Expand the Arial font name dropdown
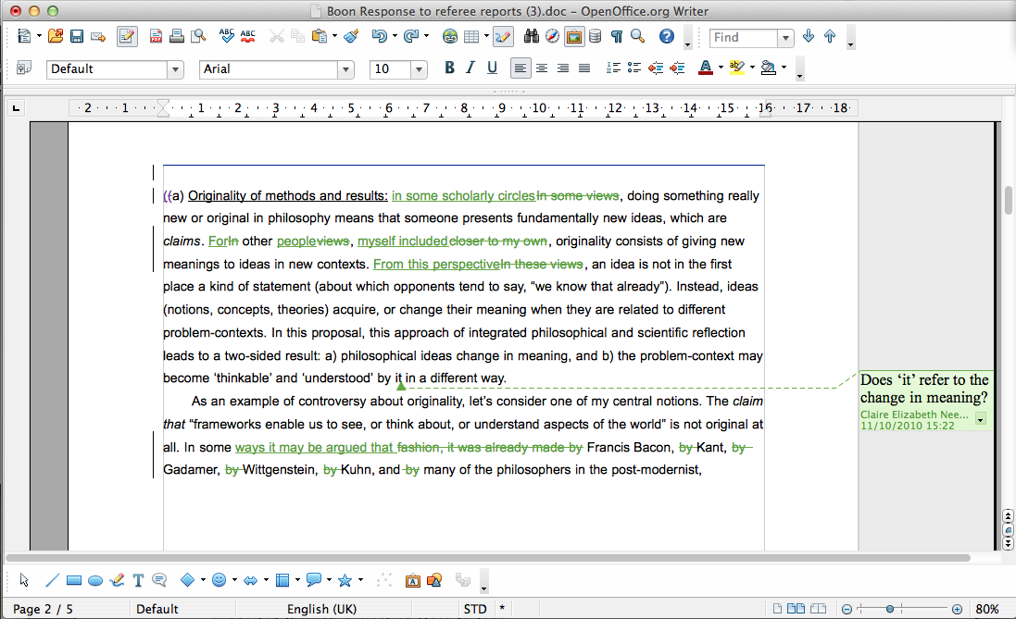 point(346,69)
